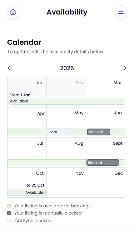
Task: Click the green availability legend swatch
Action: (x=9, y=206)
